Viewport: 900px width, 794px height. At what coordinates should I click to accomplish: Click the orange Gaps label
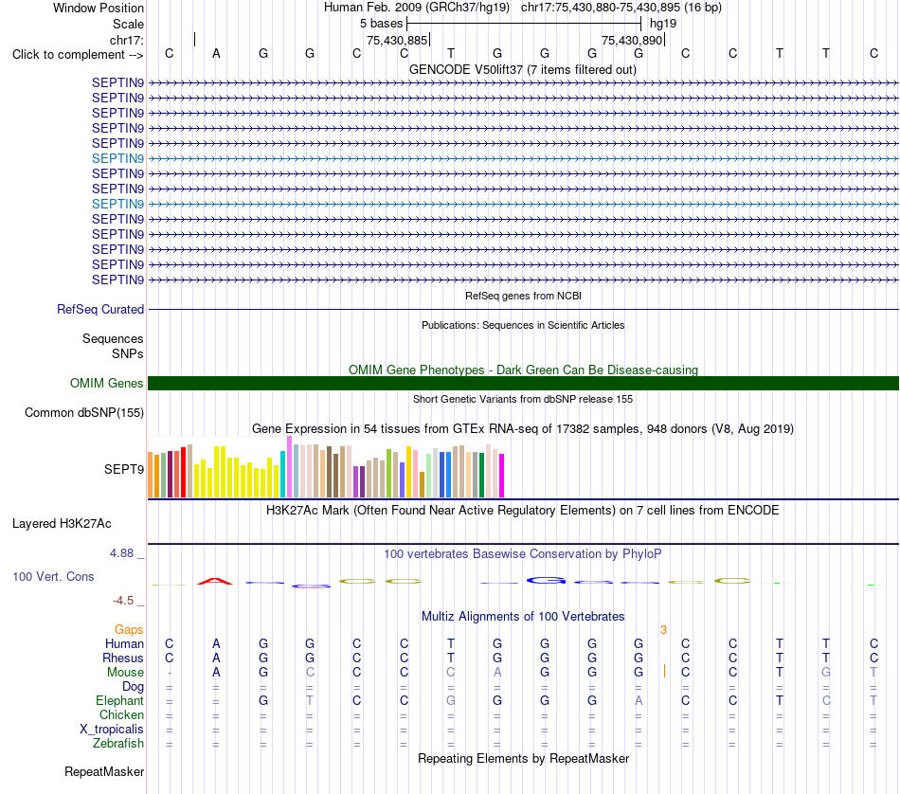click(129, 630)
